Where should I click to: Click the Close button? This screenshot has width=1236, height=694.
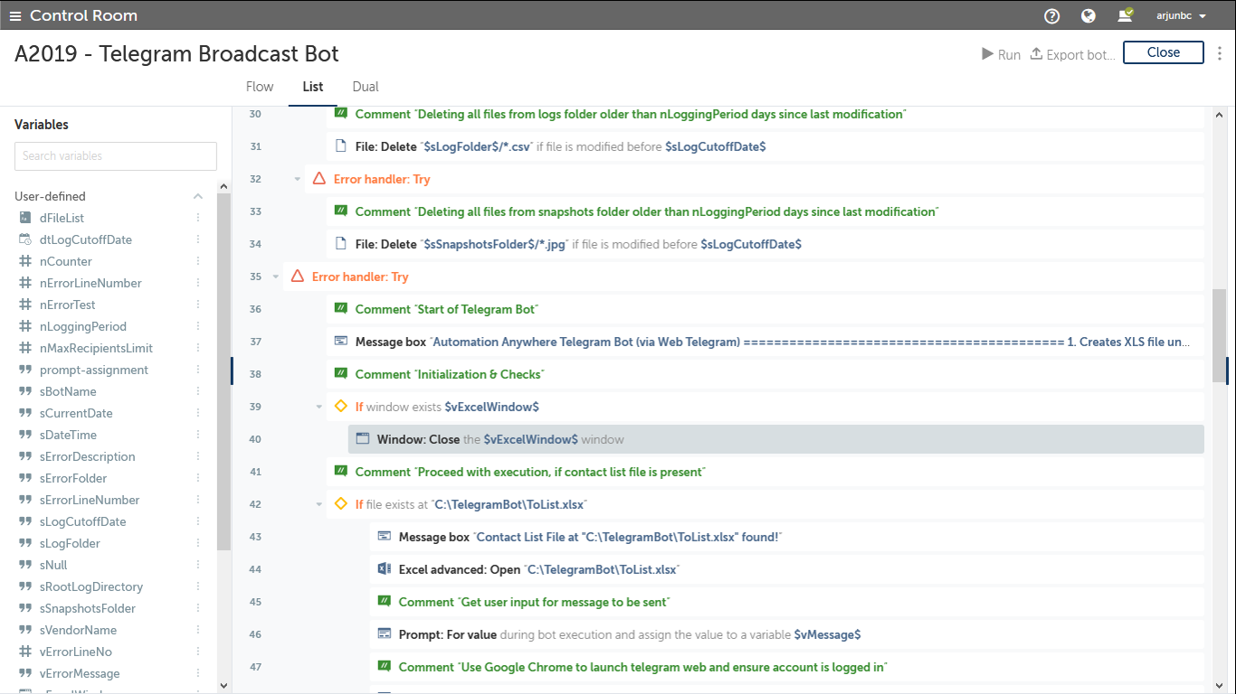[1163, 52]
